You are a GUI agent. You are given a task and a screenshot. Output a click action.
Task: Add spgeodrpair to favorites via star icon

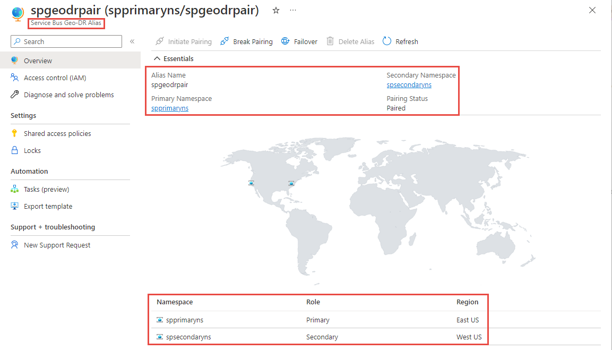[x=275, y=10]
